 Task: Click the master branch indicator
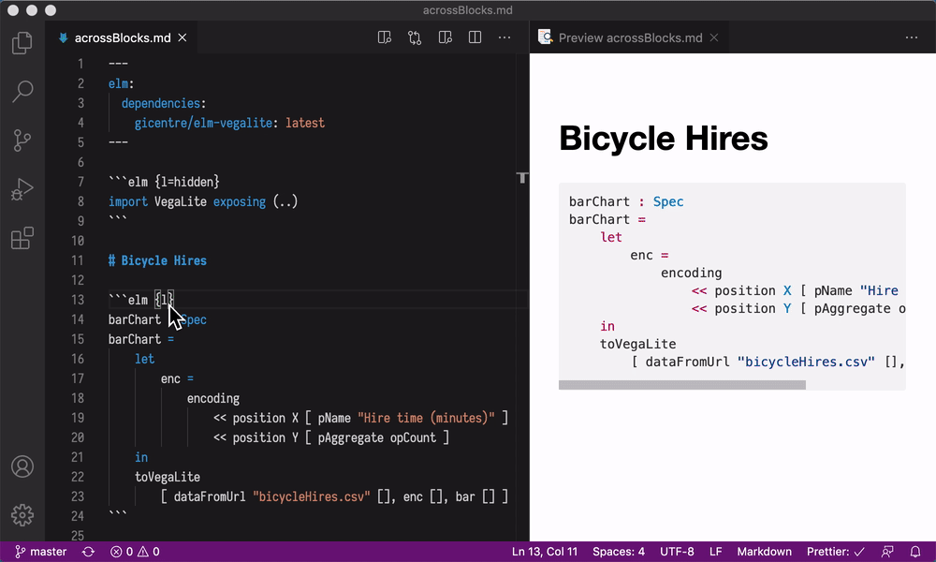(x=40, y=552)
